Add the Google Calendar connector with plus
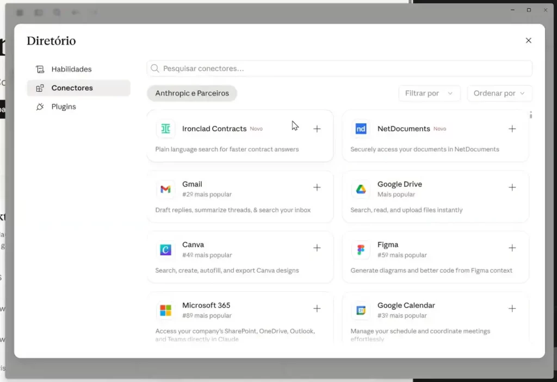Viewport: 557px width, 382px height. [x=512, y=308]
